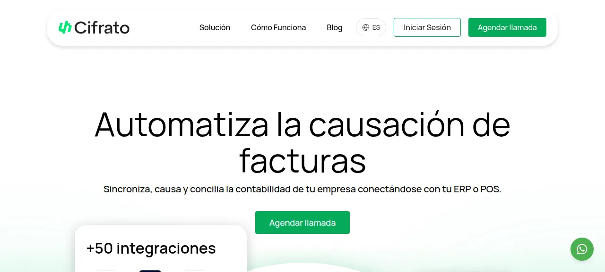The width and height of the screenshot is (605, 272).
Task: Click Agendar llamada below the headline
Action: 302,223
